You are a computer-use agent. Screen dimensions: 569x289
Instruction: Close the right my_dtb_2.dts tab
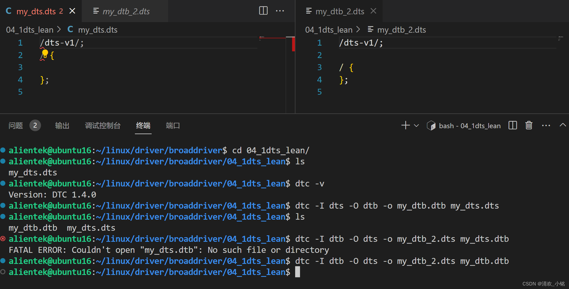point(373,11)
